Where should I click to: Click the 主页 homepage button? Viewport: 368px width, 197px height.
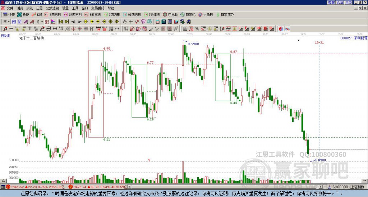tap(349, 3)
